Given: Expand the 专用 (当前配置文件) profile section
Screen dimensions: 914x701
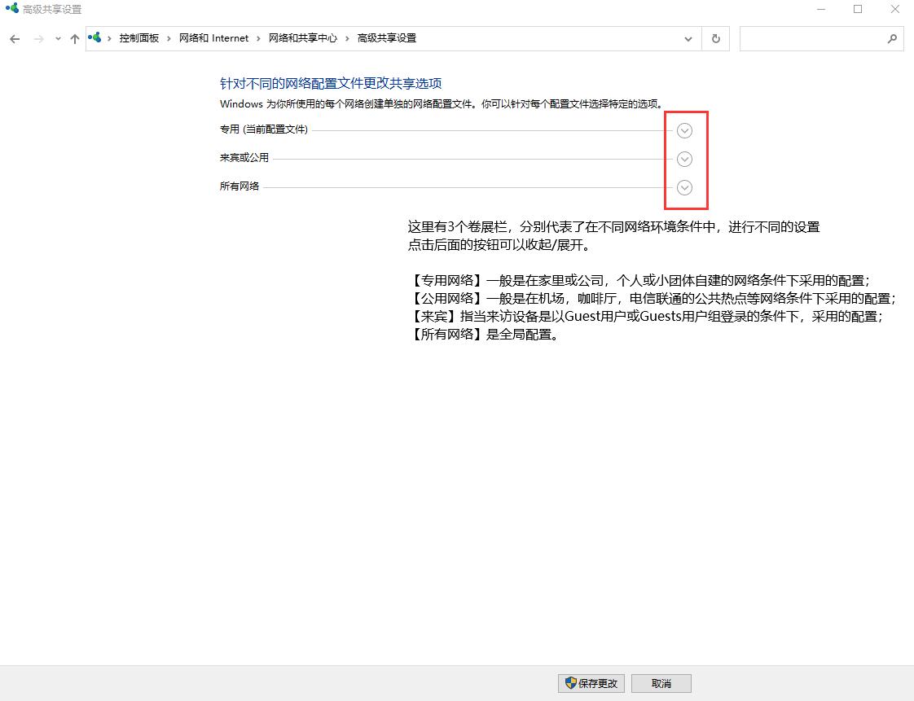Looking at the screenshot, I should [684, 130].
